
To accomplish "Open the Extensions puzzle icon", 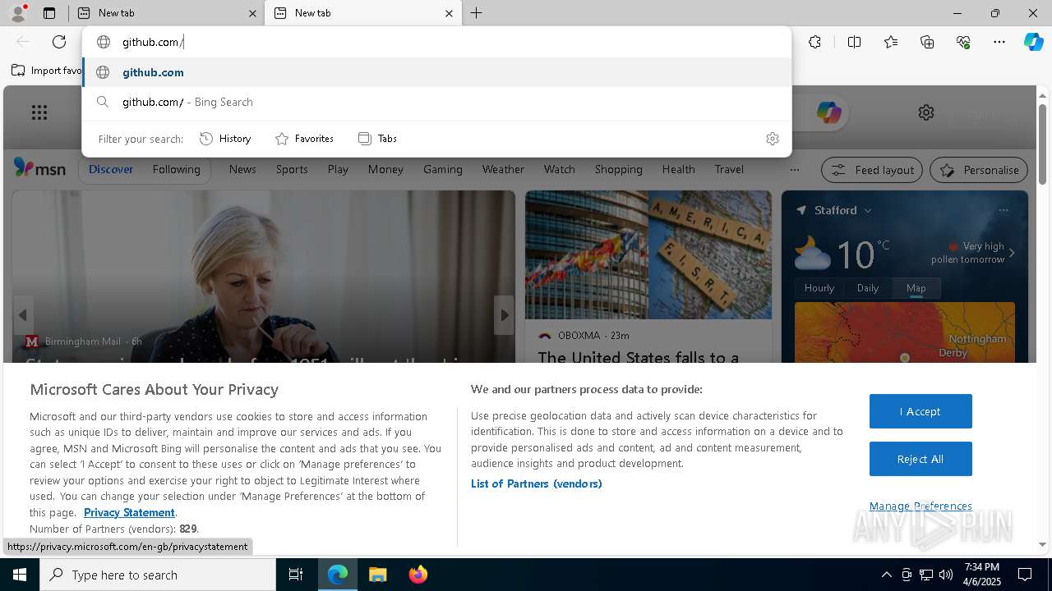I will pos(814,42).
